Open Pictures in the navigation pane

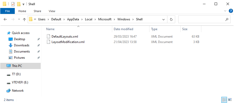pos(19,58)
